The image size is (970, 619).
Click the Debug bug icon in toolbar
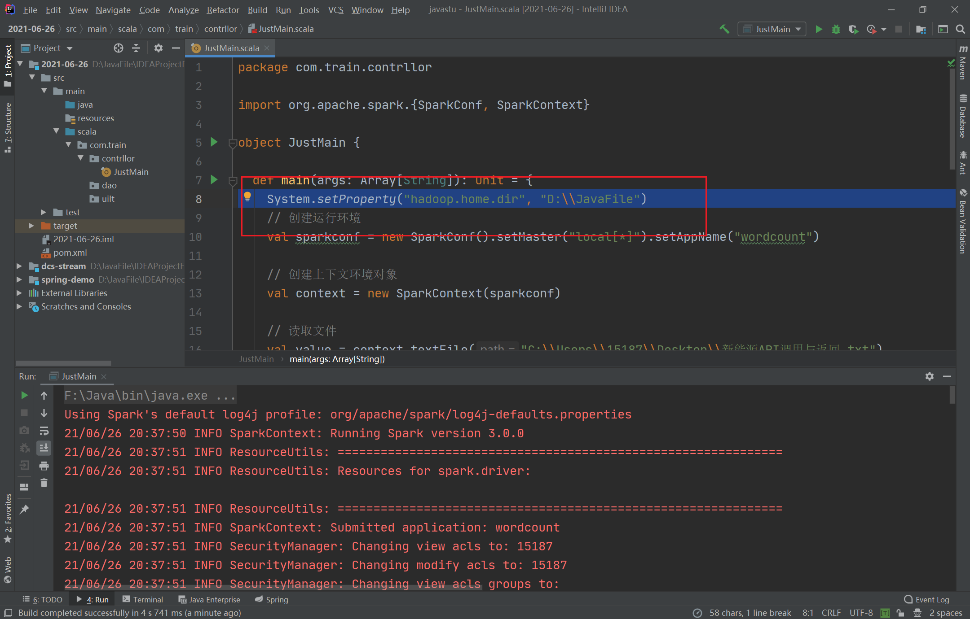(x=836, y=29)
